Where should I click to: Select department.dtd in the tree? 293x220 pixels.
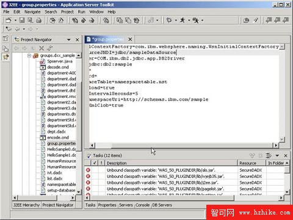(61, 90)
